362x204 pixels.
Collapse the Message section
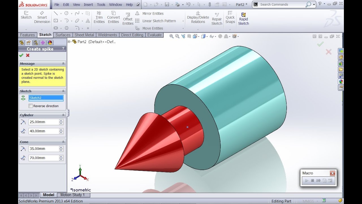[63, 64]
